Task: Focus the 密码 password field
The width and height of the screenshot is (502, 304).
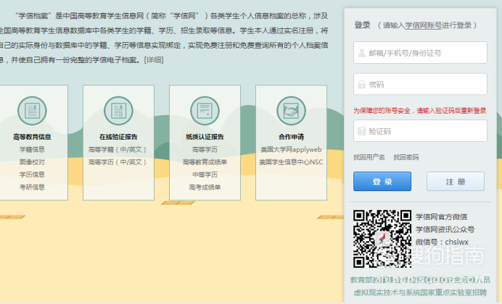Action: (420, 84)
